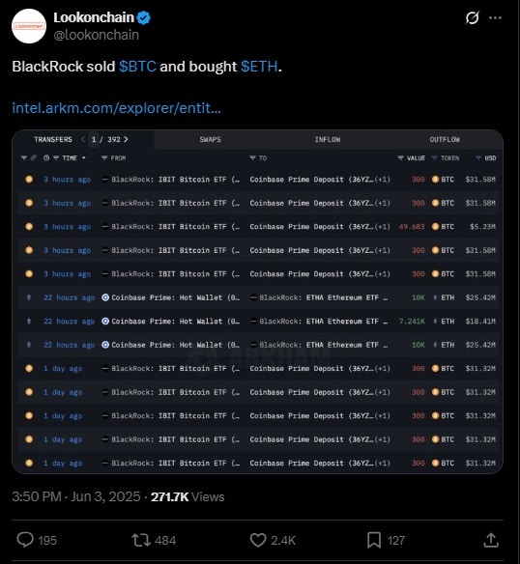Like the post with heart icon
This screenshot has width=520, height=564.
point(258,540)
